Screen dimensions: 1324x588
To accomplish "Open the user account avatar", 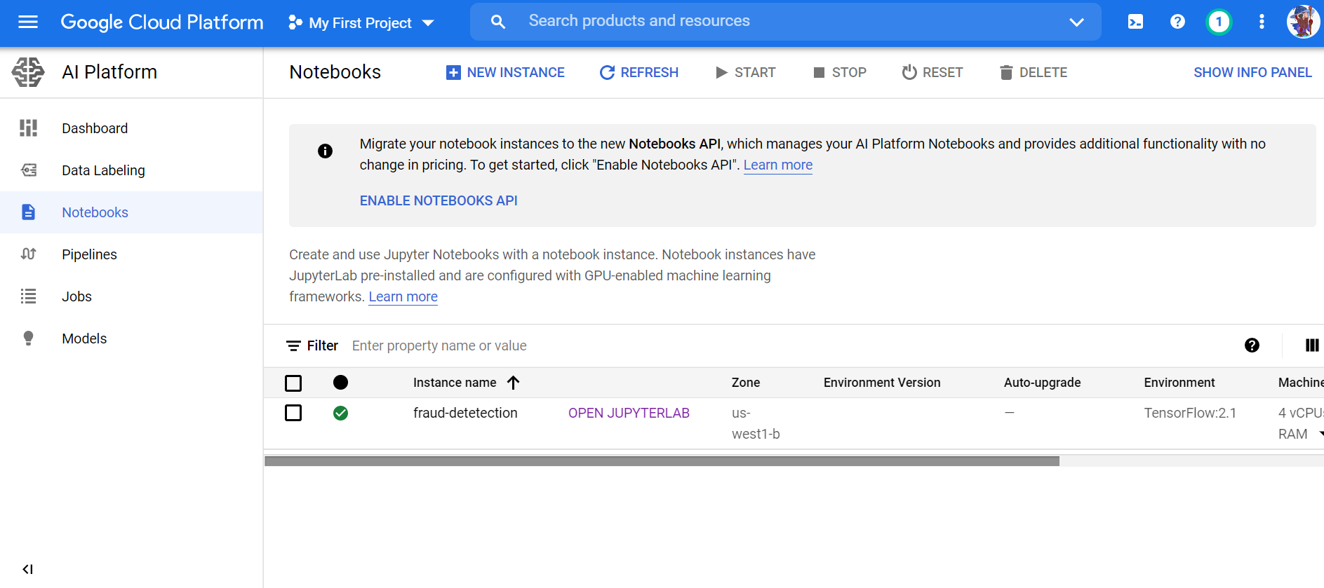I will 1303,22.
